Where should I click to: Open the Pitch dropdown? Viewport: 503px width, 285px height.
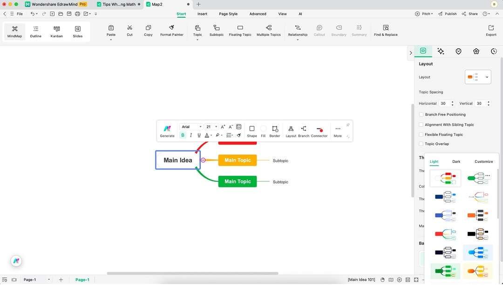tap(424, 14)
